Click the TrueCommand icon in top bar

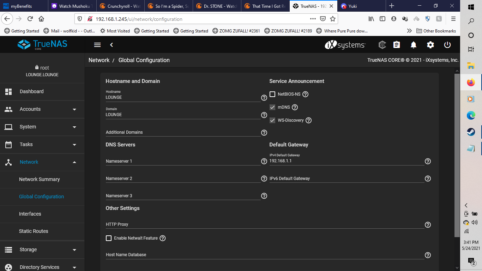click(x=382, y=45)
